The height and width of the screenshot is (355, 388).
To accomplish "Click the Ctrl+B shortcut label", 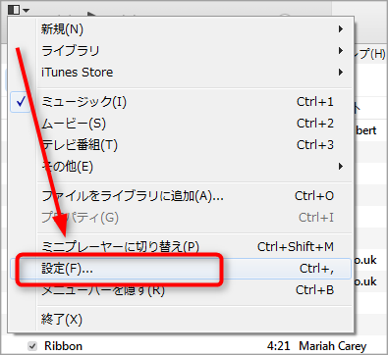I will (x=314, y=290).
